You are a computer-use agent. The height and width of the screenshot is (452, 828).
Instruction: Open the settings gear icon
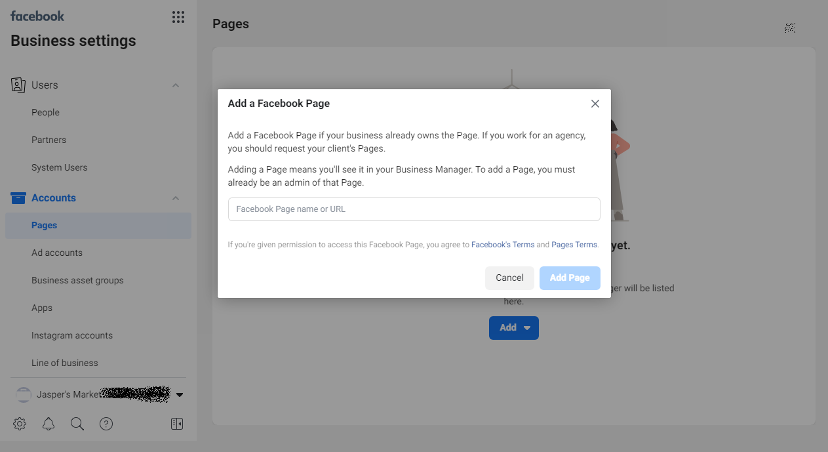[20, 424]
